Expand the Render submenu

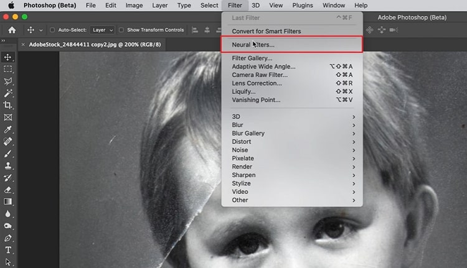coord(292,167)
